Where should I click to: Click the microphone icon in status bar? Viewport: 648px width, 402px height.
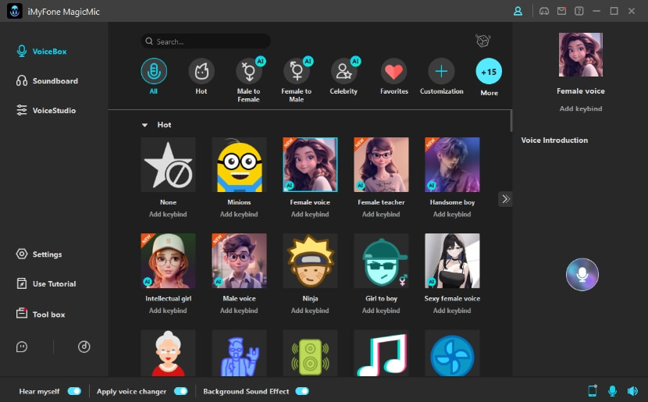612,390
